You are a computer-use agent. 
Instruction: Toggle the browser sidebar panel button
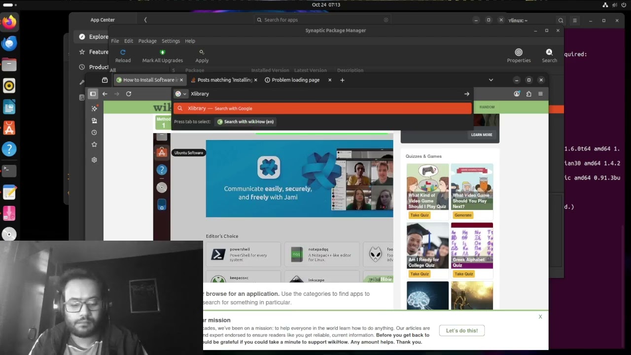[x=93, y=94]
